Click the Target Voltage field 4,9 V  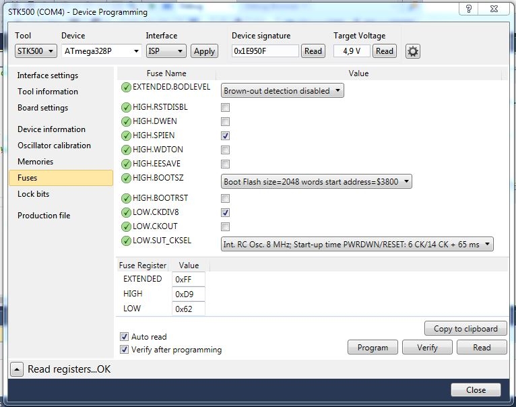click(352, 51)
